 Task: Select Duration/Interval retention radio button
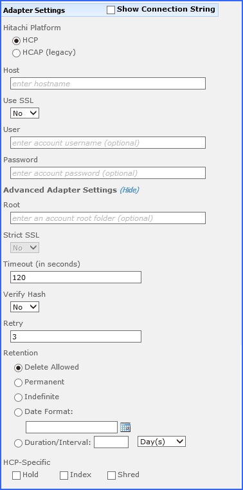(x=19, y=443)
